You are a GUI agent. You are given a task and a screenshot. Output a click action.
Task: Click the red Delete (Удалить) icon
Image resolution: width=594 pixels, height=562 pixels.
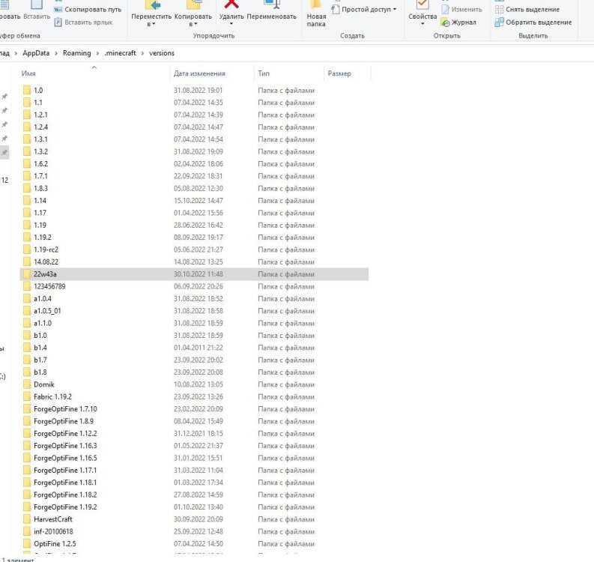tap(231, 4)
